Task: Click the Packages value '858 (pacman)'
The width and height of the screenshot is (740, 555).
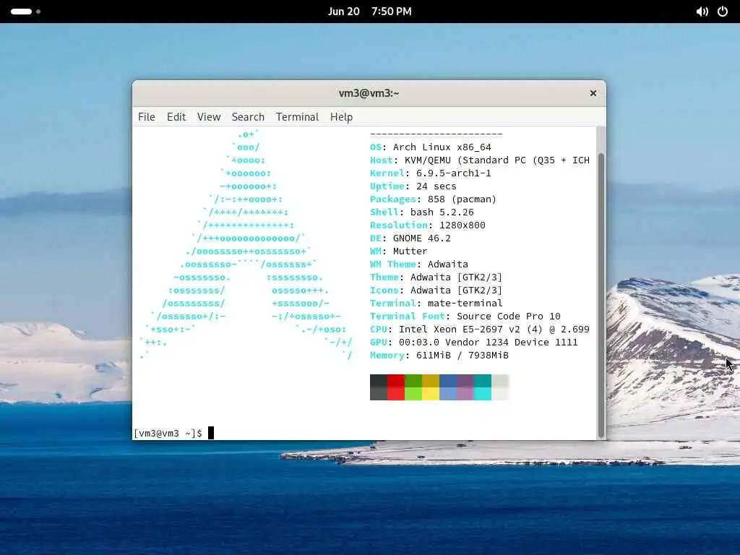Action: pos(462,199)
